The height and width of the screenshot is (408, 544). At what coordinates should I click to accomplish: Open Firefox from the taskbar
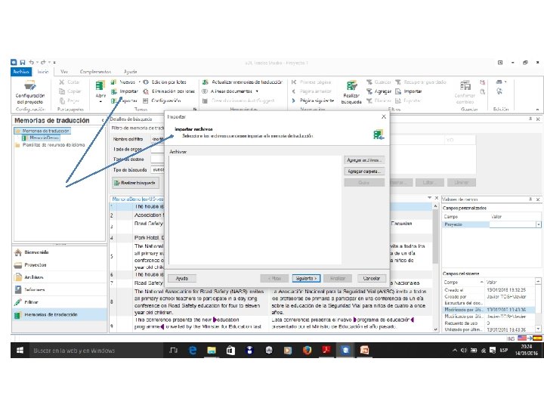coord(307,351)
